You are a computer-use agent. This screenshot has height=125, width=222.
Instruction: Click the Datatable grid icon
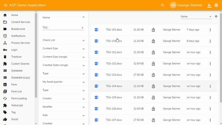pos(5,70)
